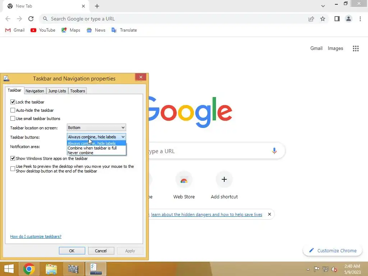This screenshot has height=276, width=368.
Task: Close Taskbar and Navigation properties dialog
Action: 141,77
